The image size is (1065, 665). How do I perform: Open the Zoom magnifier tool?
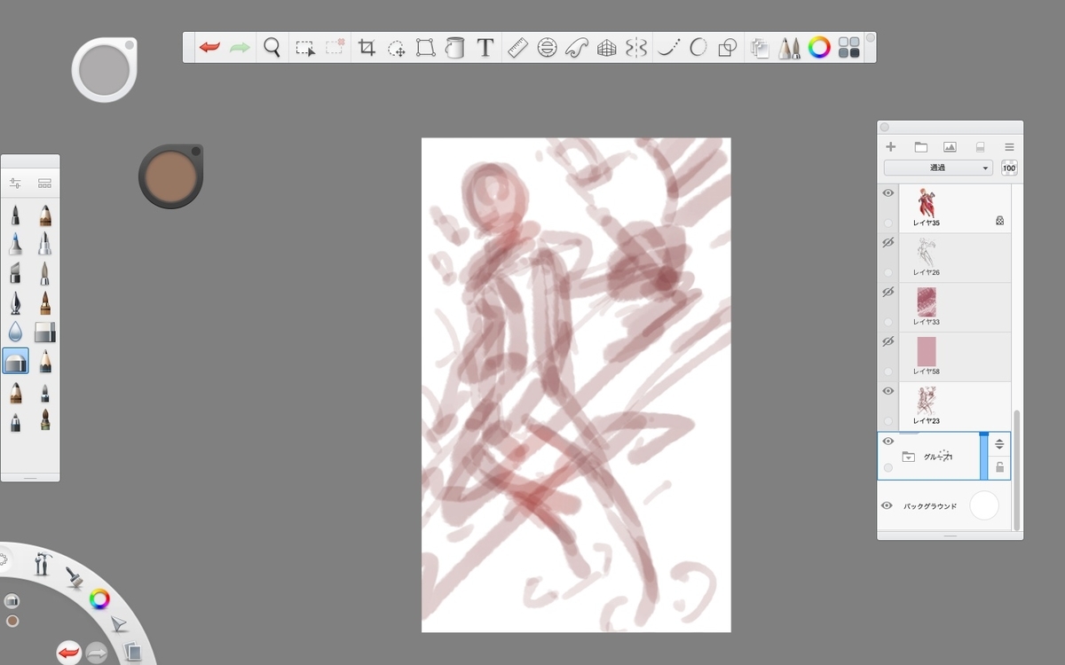pos(272,48)
